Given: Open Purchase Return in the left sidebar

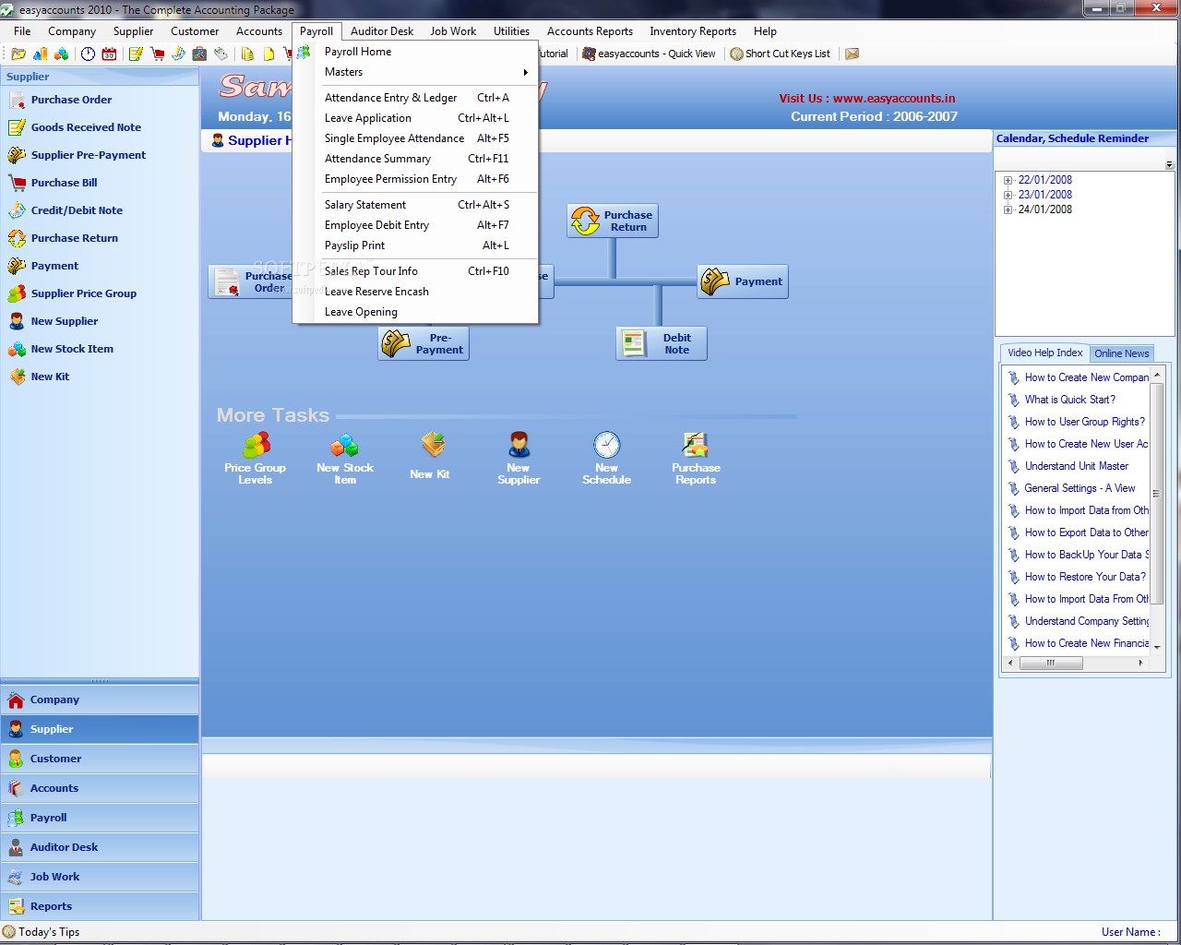Looking at the screenshot, I should tap(74, 238).
